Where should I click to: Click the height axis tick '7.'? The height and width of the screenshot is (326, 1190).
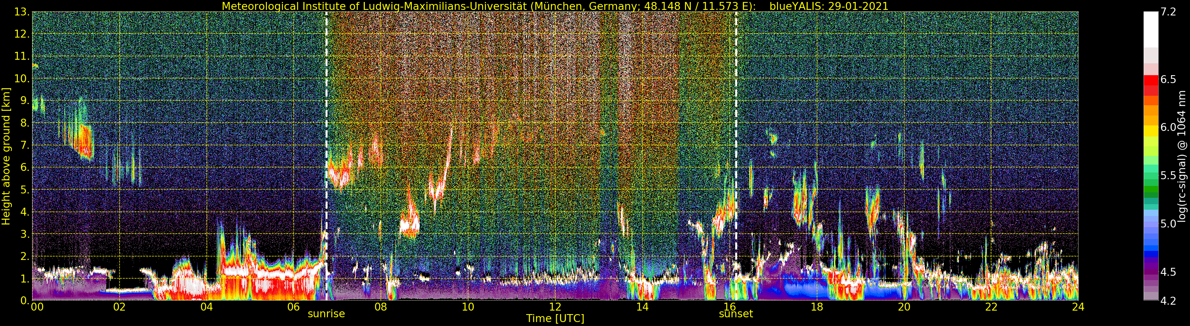pos(25,146)
